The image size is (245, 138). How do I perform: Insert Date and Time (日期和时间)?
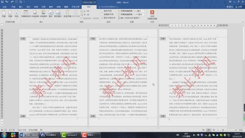click(26, 14)
